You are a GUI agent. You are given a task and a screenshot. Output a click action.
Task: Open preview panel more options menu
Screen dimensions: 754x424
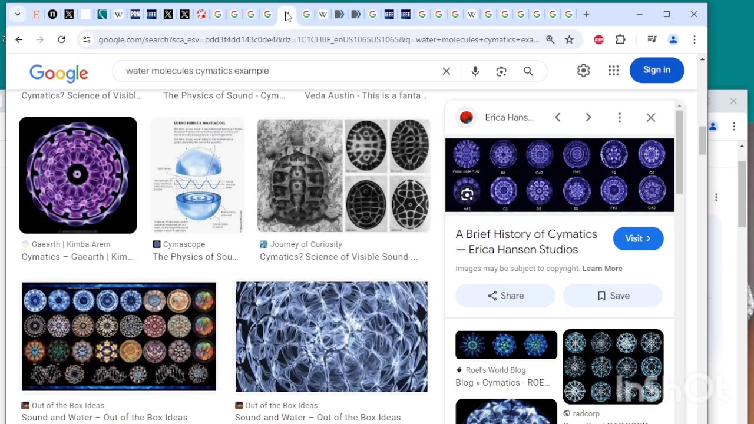(619, 118)
